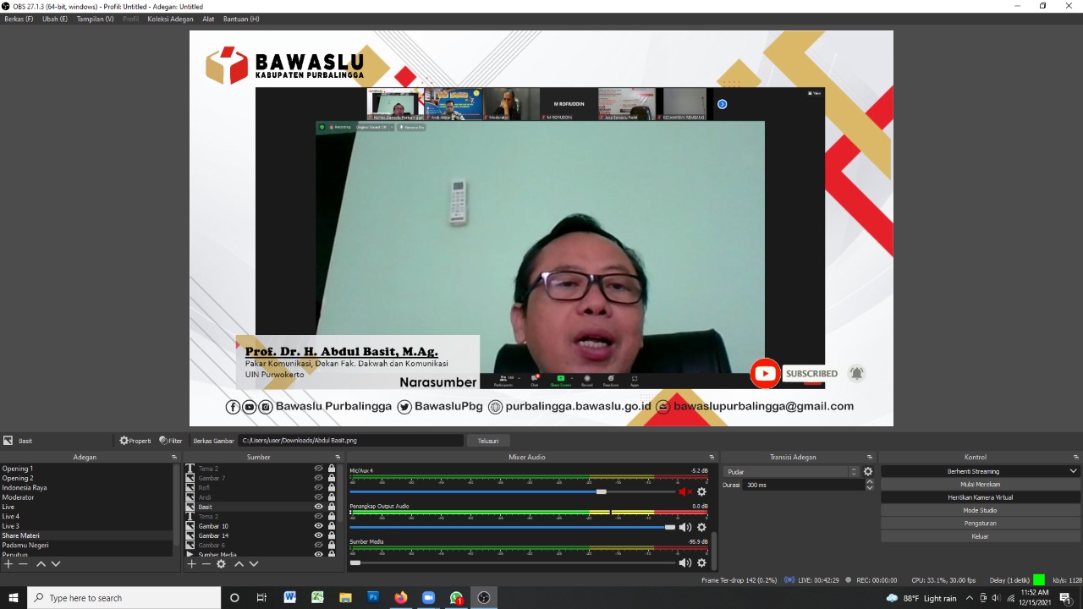This screenshot has width=1083, height=609.
Task: Show the Rofi source using its eye icon
Action: coord(319,488)
